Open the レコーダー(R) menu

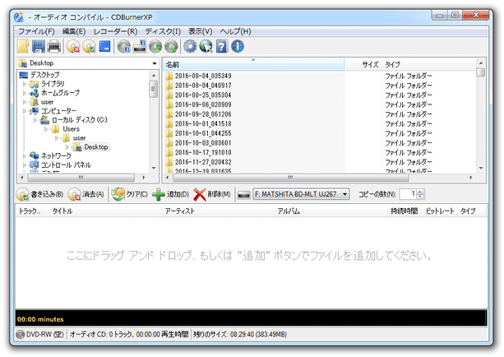point(115,31)
